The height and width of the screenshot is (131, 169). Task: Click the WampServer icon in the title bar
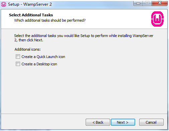point(4,4)
